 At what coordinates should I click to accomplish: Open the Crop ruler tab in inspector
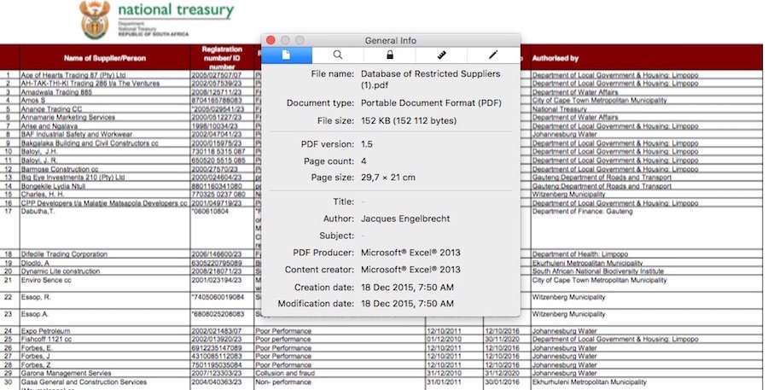pyautogui.click(x=442, y=55)
